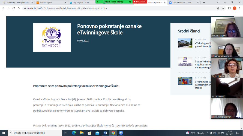Select Renata Medjaric's video tile
The width and height of the screenshot is (243, 136).
click(227, 27)
